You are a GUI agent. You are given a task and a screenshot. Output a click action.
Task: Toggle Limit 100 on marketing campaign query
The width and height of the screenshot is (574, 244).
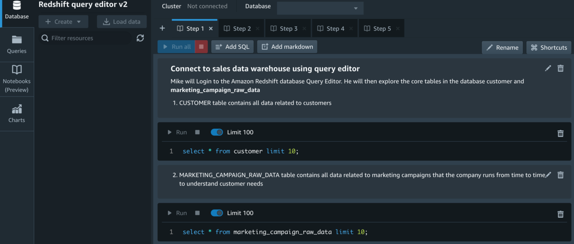pyautogui.click(x=217, y=213)
